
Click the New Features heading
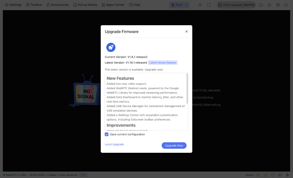click(x=120, y=78)
